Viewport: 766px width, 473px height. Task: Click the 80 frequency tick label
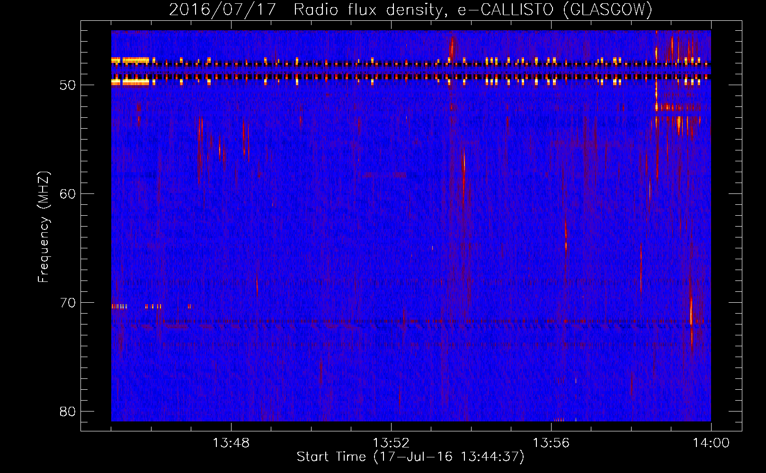68,412
